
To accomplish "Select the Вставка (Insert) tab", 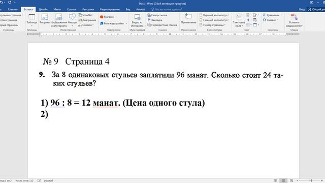I will click(28, 9).
